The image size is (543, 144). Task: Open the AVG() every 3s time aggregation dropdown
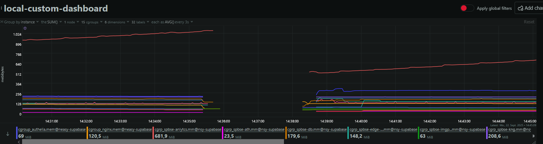click(x=172, y=22)
